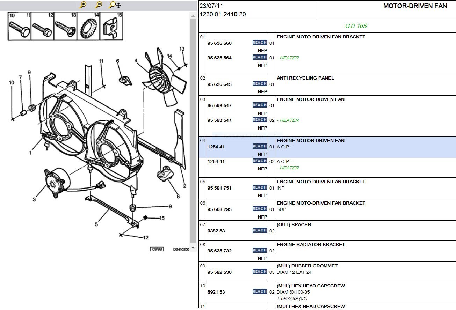Click REACH badge for part 95 636 664
This screenshot has height=310, width=456.
(x=260, y=57)
